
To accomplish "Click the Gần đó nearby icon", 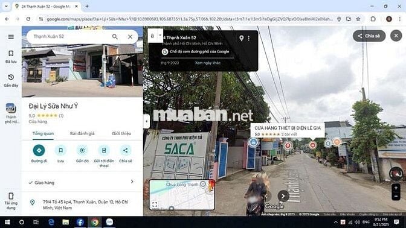I will pos(82,150).
